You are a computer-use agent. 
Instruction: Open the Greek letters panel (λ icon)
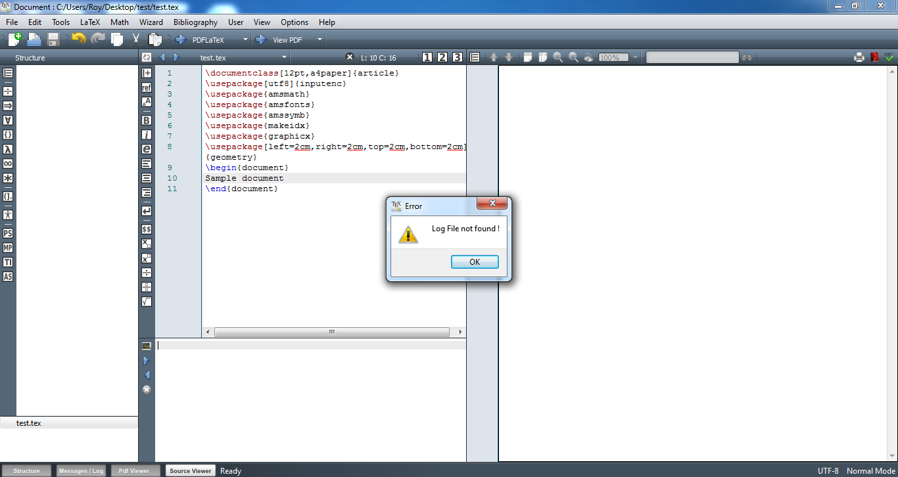8,149
